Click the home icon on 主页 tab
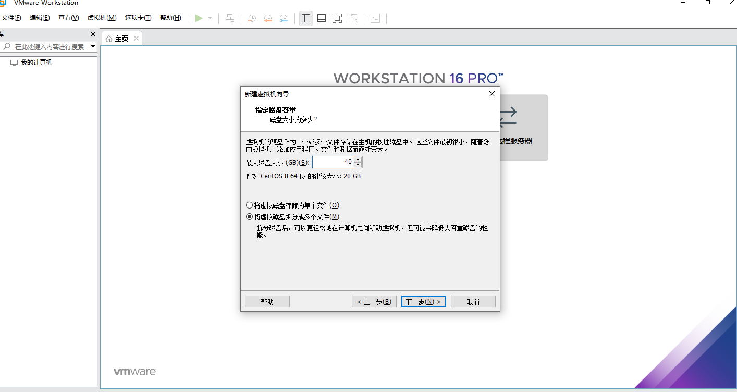 (x=109, y=39)
